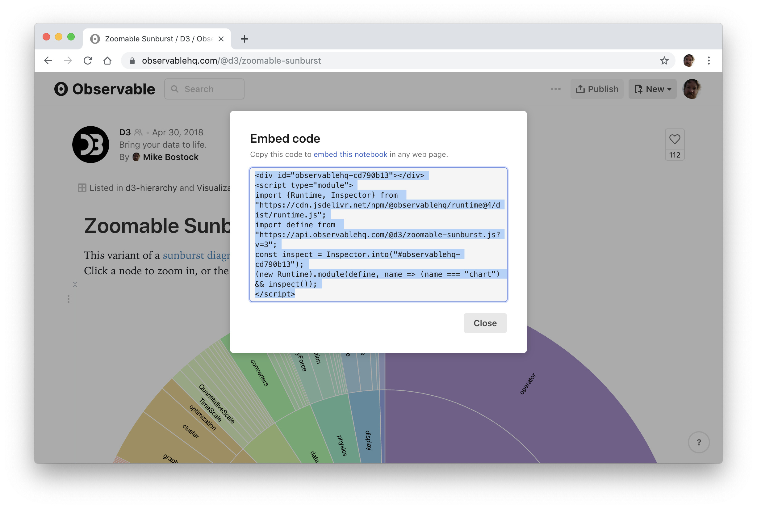Like the notebook with the heart
The height and width of the screenshot is (509, 757).
(675, 139)
